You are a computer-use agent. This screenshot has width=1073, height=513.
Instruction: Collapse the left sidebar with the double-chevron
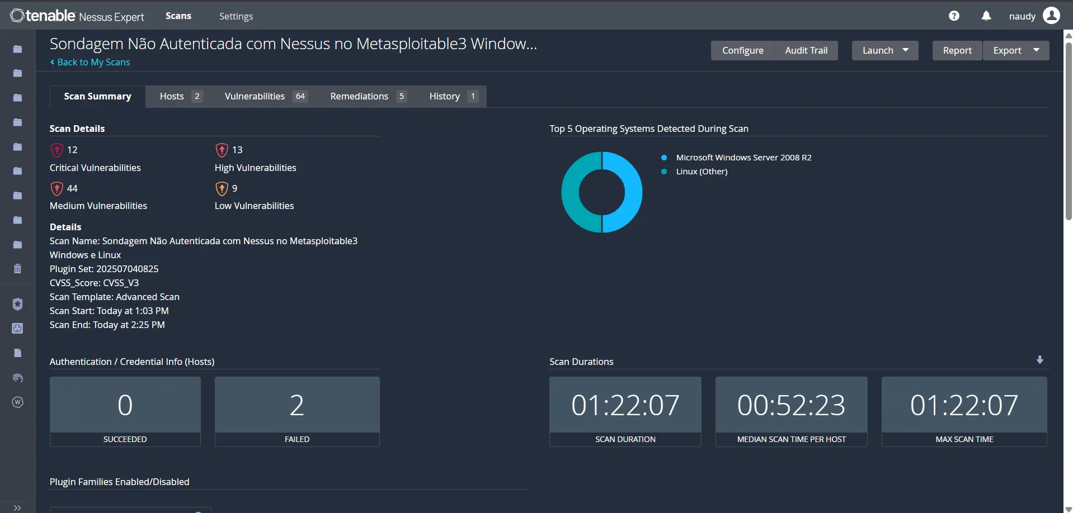[17, 507]
